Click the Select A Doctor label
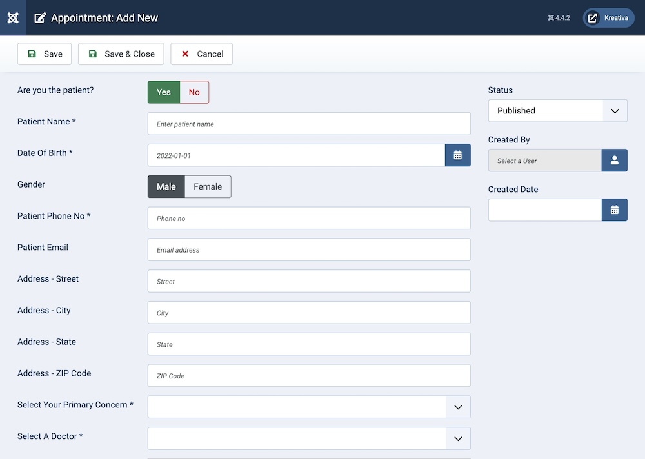This screenshot has width=645, height=459. (x=50, y=436)
